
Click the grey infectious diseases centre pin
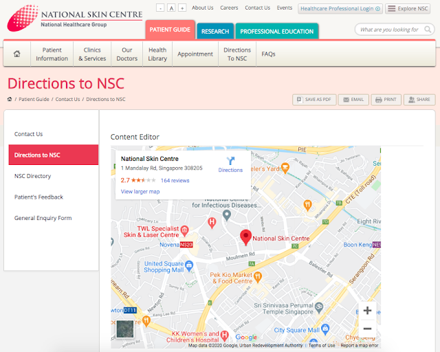point(227,215)
